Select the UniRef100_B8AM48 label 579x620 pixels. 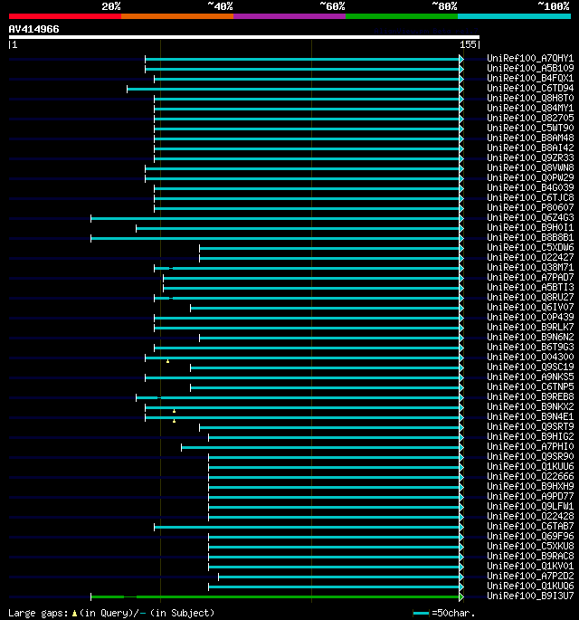point(530,138)
